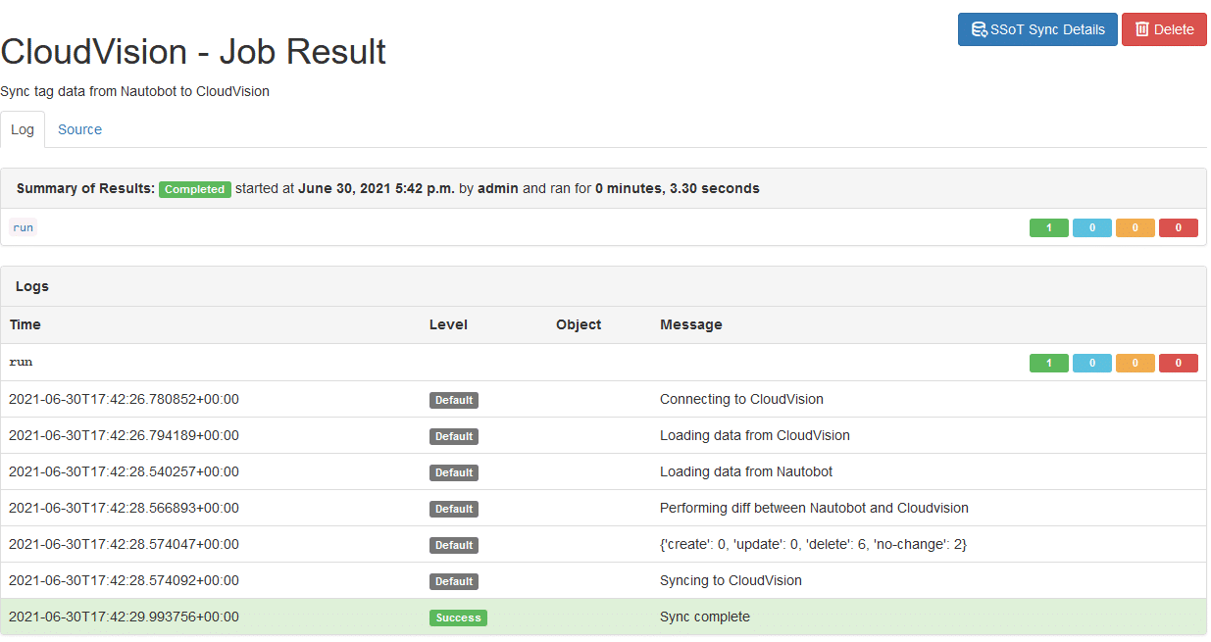The width and height of the screenshot is (1211, 642).
Task: Select 'Connecting to CloudVision' message
Action: (x=741, y=399)
